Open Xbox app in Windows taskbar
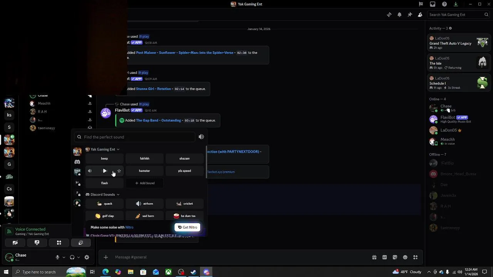This screenshot has height=277, width=493. pyautogui.click(x=168, y=272)
